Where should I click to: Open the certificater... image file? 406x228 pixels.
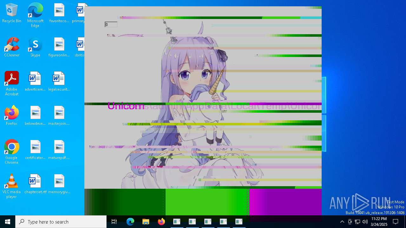click(x=35, y=150)
